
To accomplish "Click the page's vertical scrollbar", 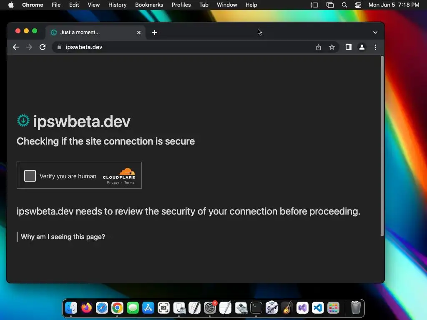I will 382,146.
